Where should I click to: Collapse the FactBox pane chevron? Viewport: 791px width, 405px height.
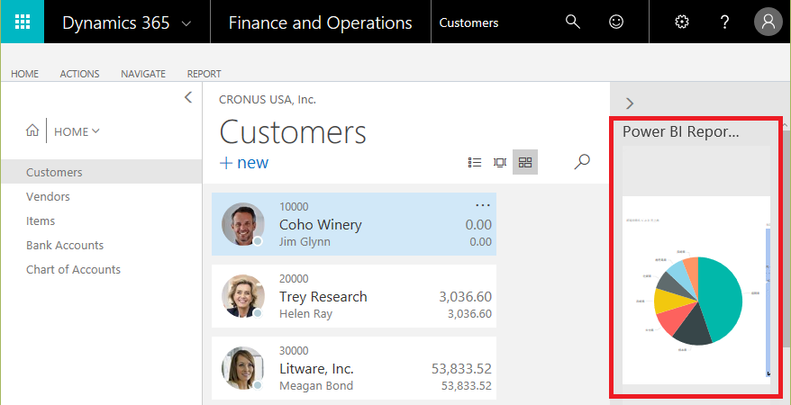click(629, 103)
